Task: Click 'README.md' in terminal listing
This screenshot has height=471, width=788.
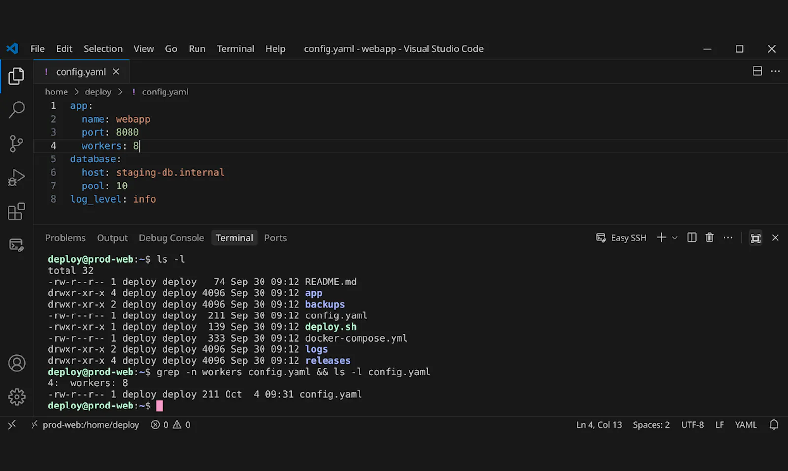Action: [330, 282]
